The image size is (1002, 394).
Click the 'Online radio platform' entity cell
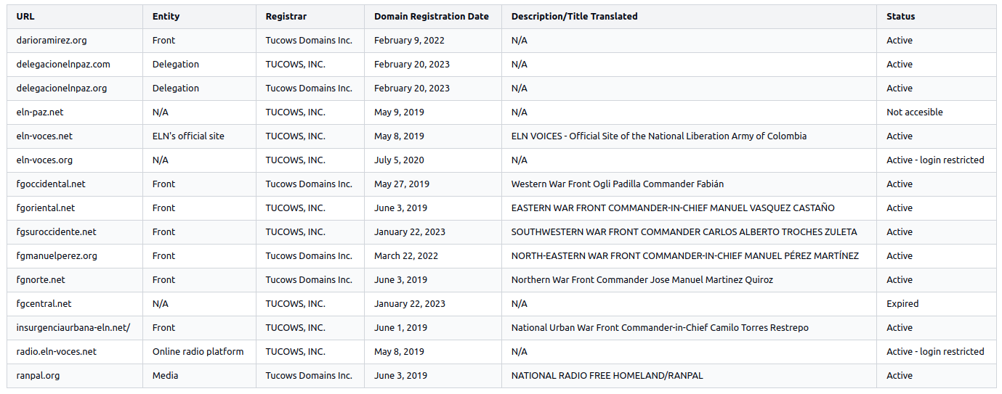[x=198, y=352]
